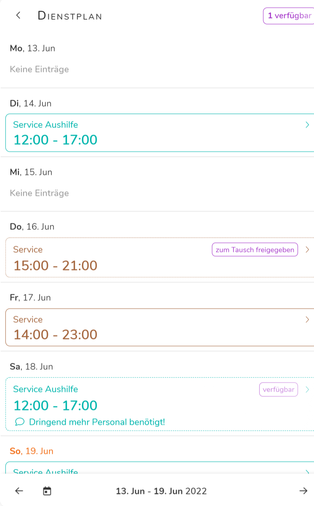Expand Saturday Service Aushilfe shift chevron

pyautogui.click(x=307, y=390)
